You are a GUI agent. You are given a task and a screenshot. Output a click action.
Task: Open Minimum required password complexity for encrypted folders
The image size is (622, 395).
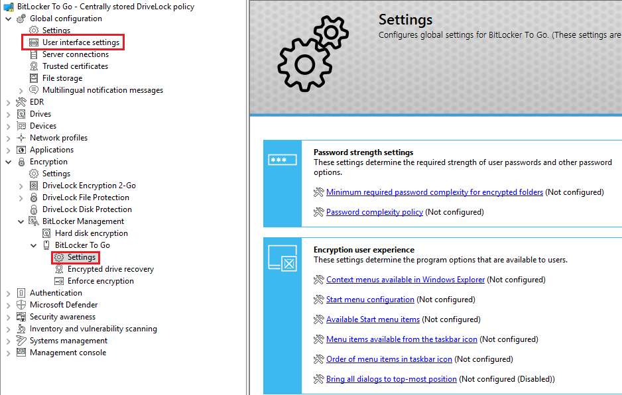click(x=434, y=192)
